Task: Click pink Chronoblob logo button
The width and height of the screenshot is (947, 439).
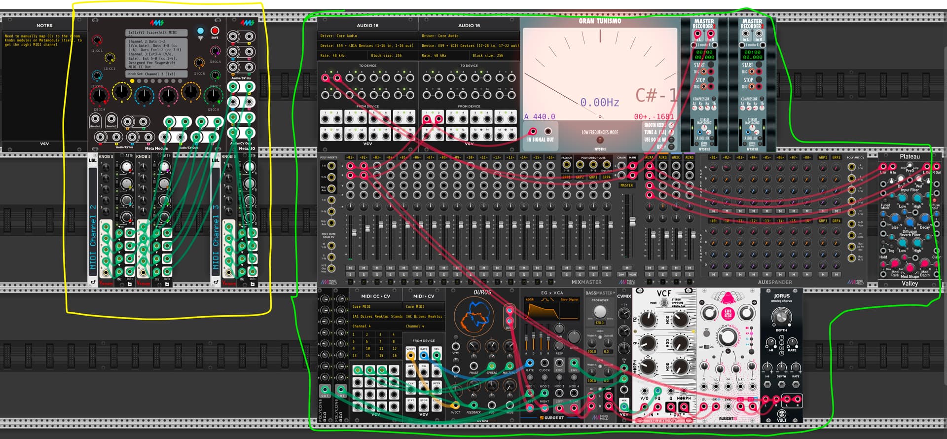Action: click(728, 314)
